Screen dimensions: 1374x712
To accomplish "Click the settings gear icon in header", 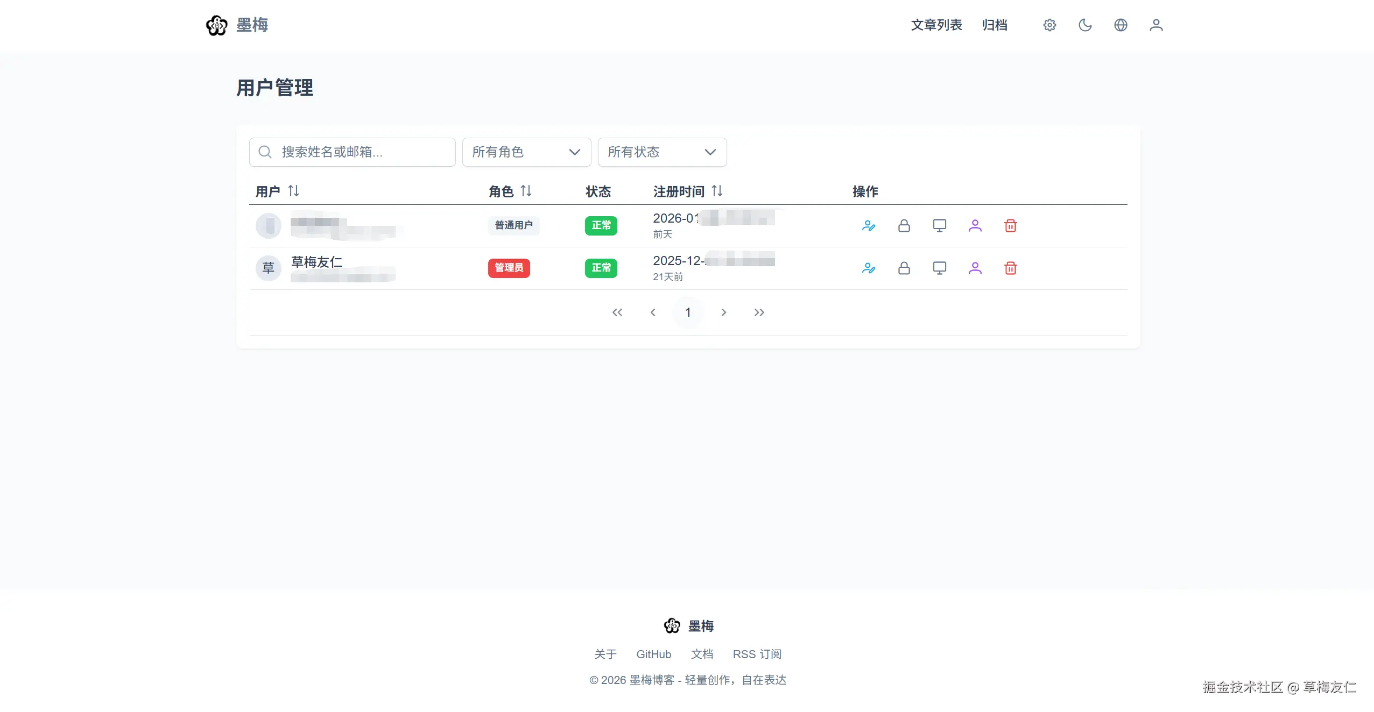I will pyautogui.click(x=1049, y=25).
